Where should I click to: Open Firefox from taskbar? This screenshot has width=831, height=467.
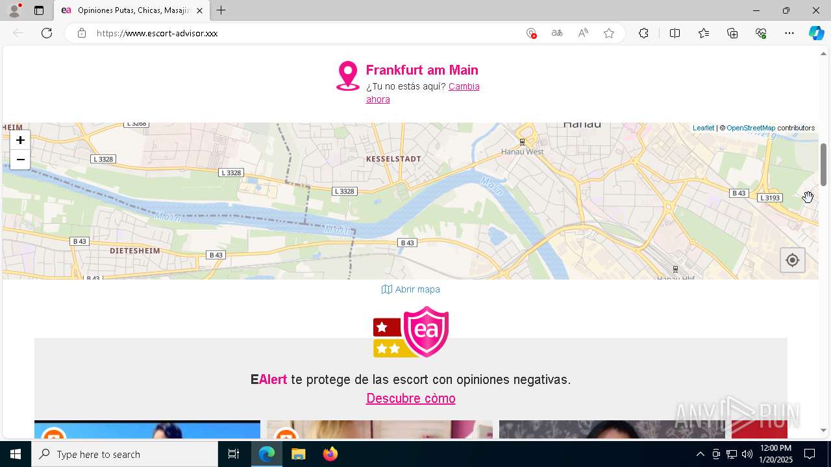tap(330, 454)
